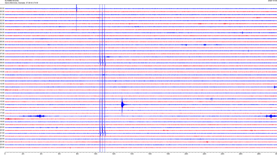The image size is (277, 155).
Task: Click the 14m tick label on time axis
Action: [x=132, y=154]
